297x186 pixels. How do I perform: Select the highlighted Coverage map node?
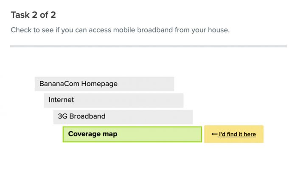[x=132, y=134]
